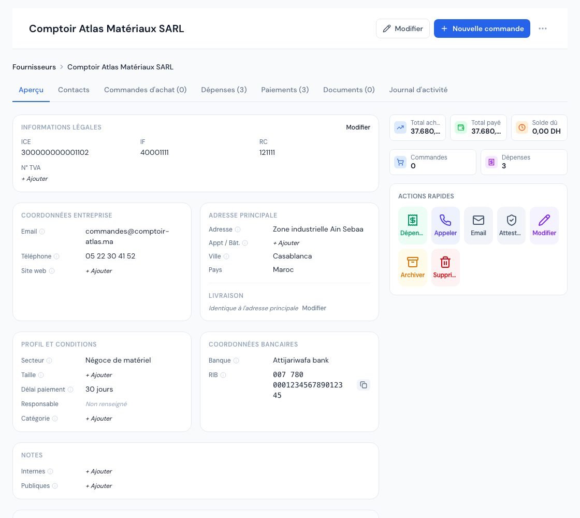This screenshot has height=518, width=580.
Task: Click info icon beside Banque
Action: point(236,361)
